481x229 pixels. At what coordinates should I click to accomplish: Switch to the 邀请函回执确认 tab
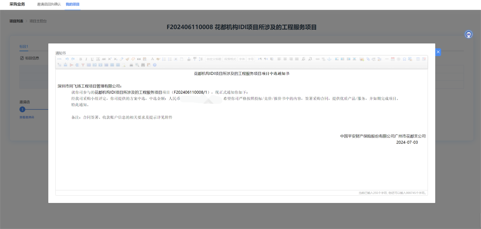[x=49, y=4]
